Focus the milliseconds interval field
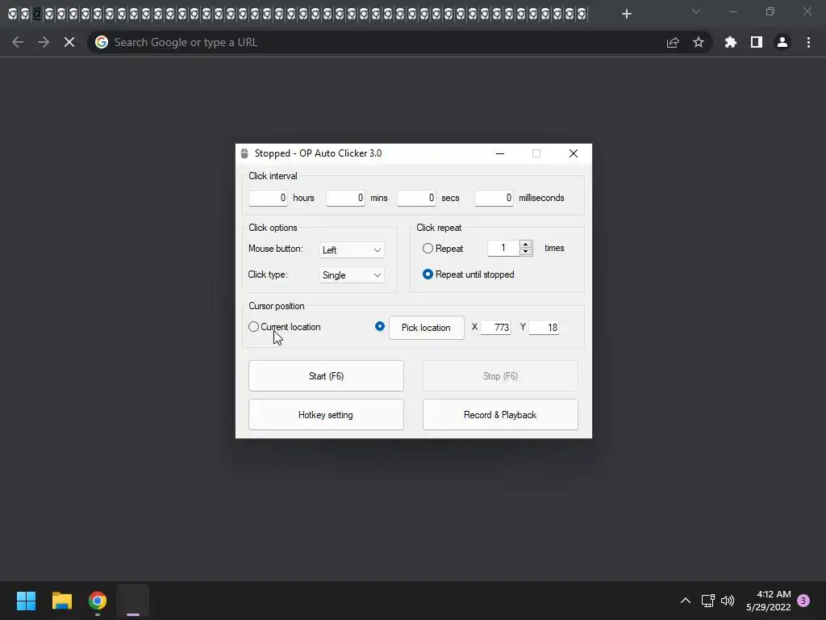The width and height of the screenshot is (826, 620). click(494, 198)
